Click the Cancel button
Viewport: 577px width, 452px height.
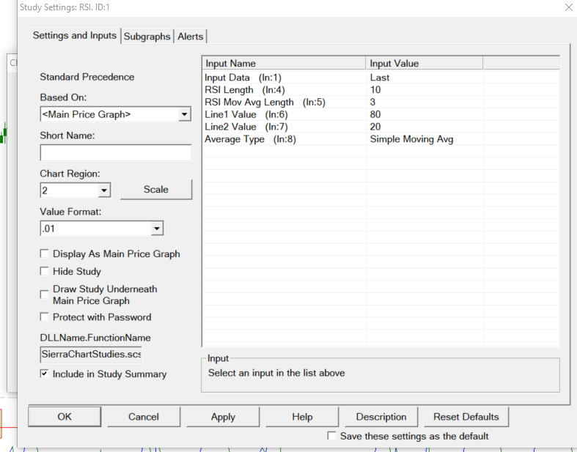tap(144, 417)
